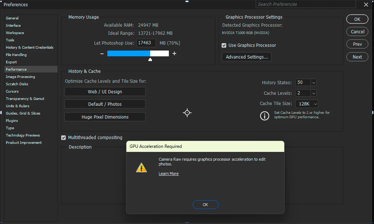Toggle Use Graphics Processor checkbox
Viewport: 374px width, 224px height.
click(x=224, y=45)
